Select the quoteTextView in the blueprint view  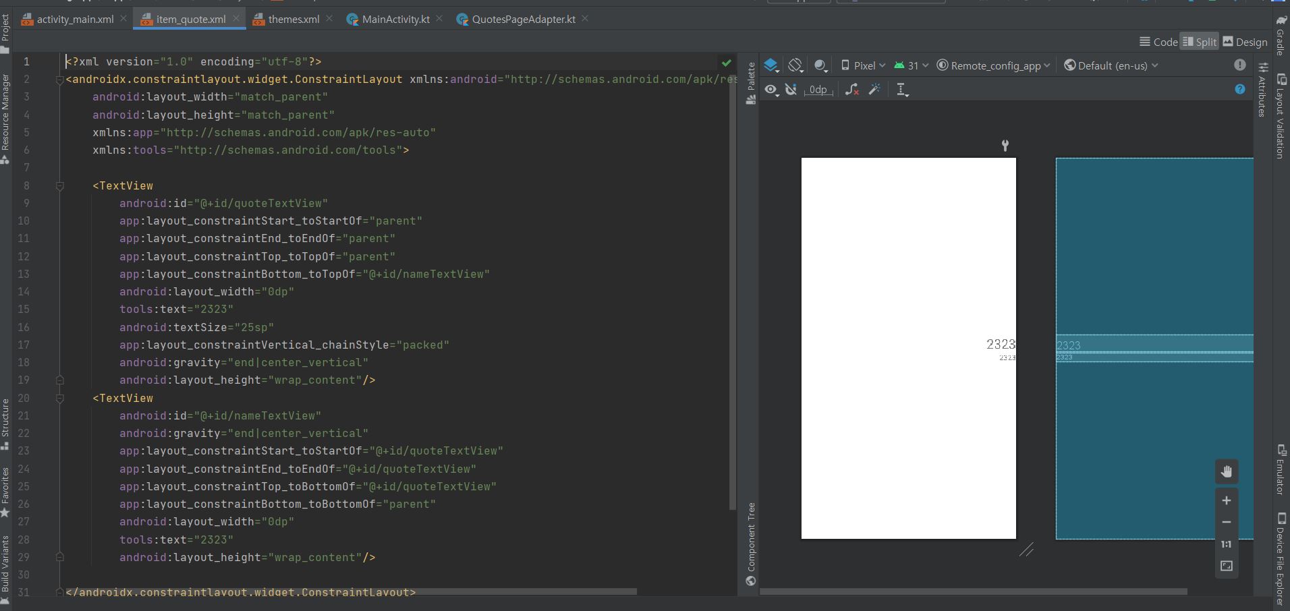[1154, 343]
